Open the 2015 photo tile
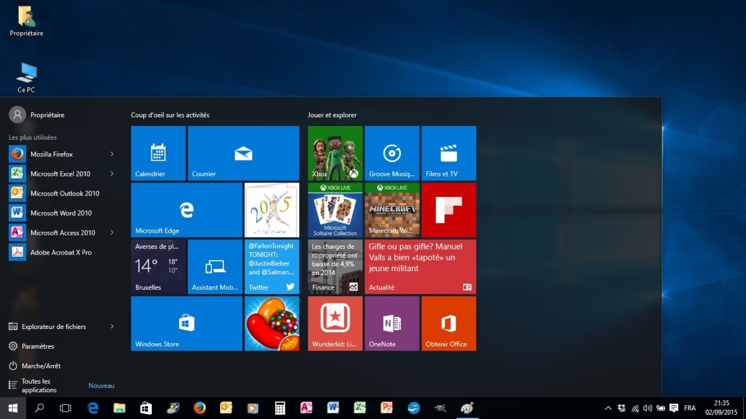The width and height of the screenshot is (746, 419). [x=272, y=210]
